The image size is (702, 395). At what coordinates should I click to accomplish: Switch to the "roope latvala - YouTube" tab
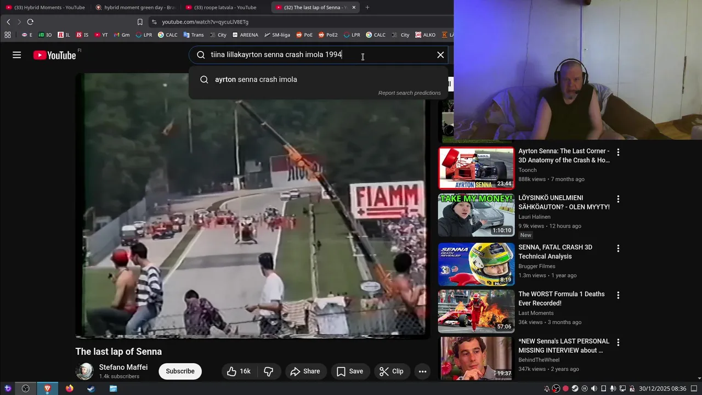click(225, 7)
